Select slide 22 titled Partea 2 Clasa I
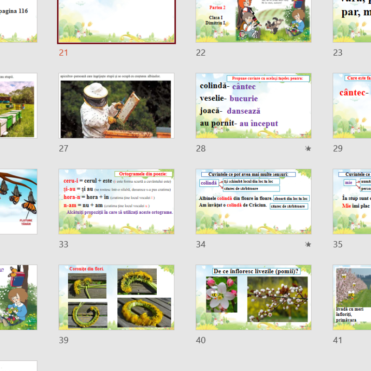The image size is (371, 371). [253, 21]
